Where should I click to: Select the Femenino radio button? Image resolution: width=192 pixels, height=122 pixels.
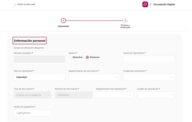click(x=87, y=57)
